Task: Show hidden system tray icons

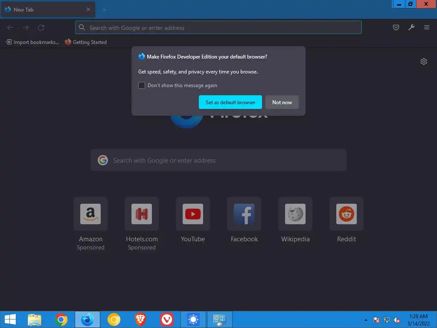Action: tap(366, 320)
